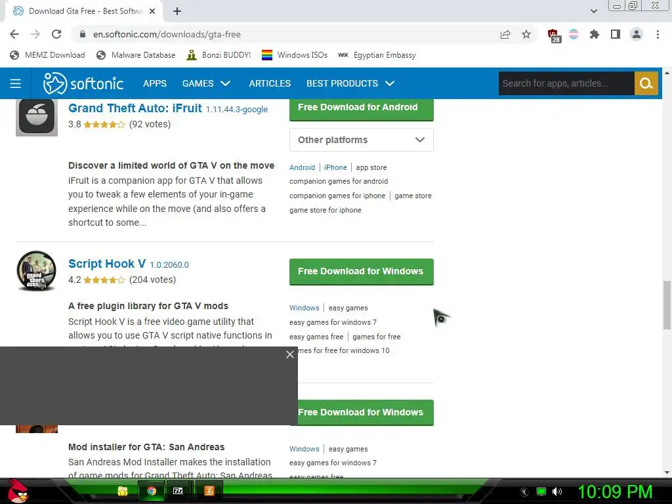Share this page via the share icon

(x=505, y=34)
